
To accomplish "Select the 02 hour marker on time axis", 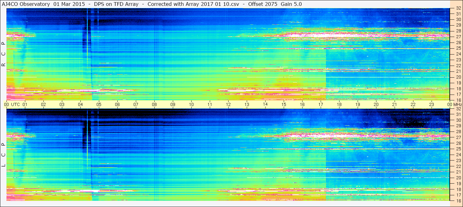I will coord(43,104).
